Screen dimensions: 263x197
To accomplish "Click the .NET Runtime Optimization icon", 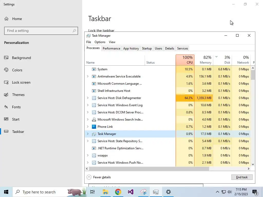I will tap(94, 148).
